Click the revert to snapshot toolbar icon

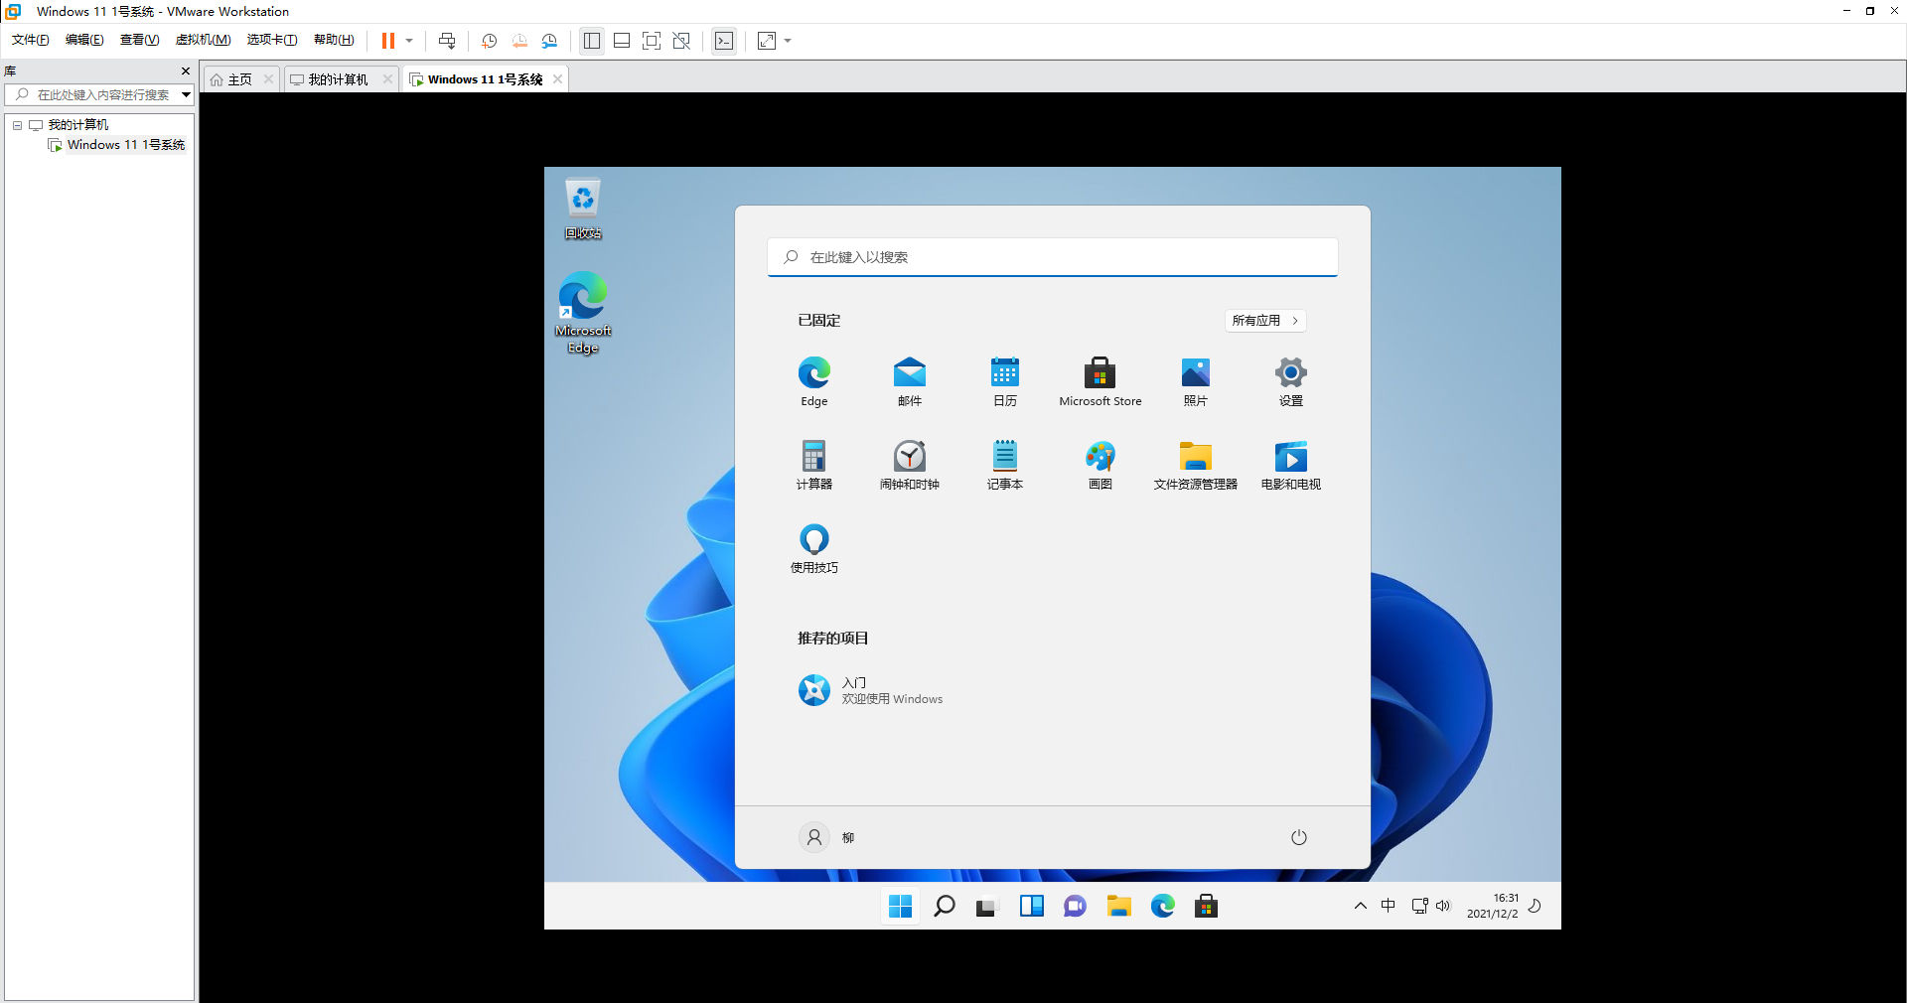pyautogui.click(x=519, y=41)
